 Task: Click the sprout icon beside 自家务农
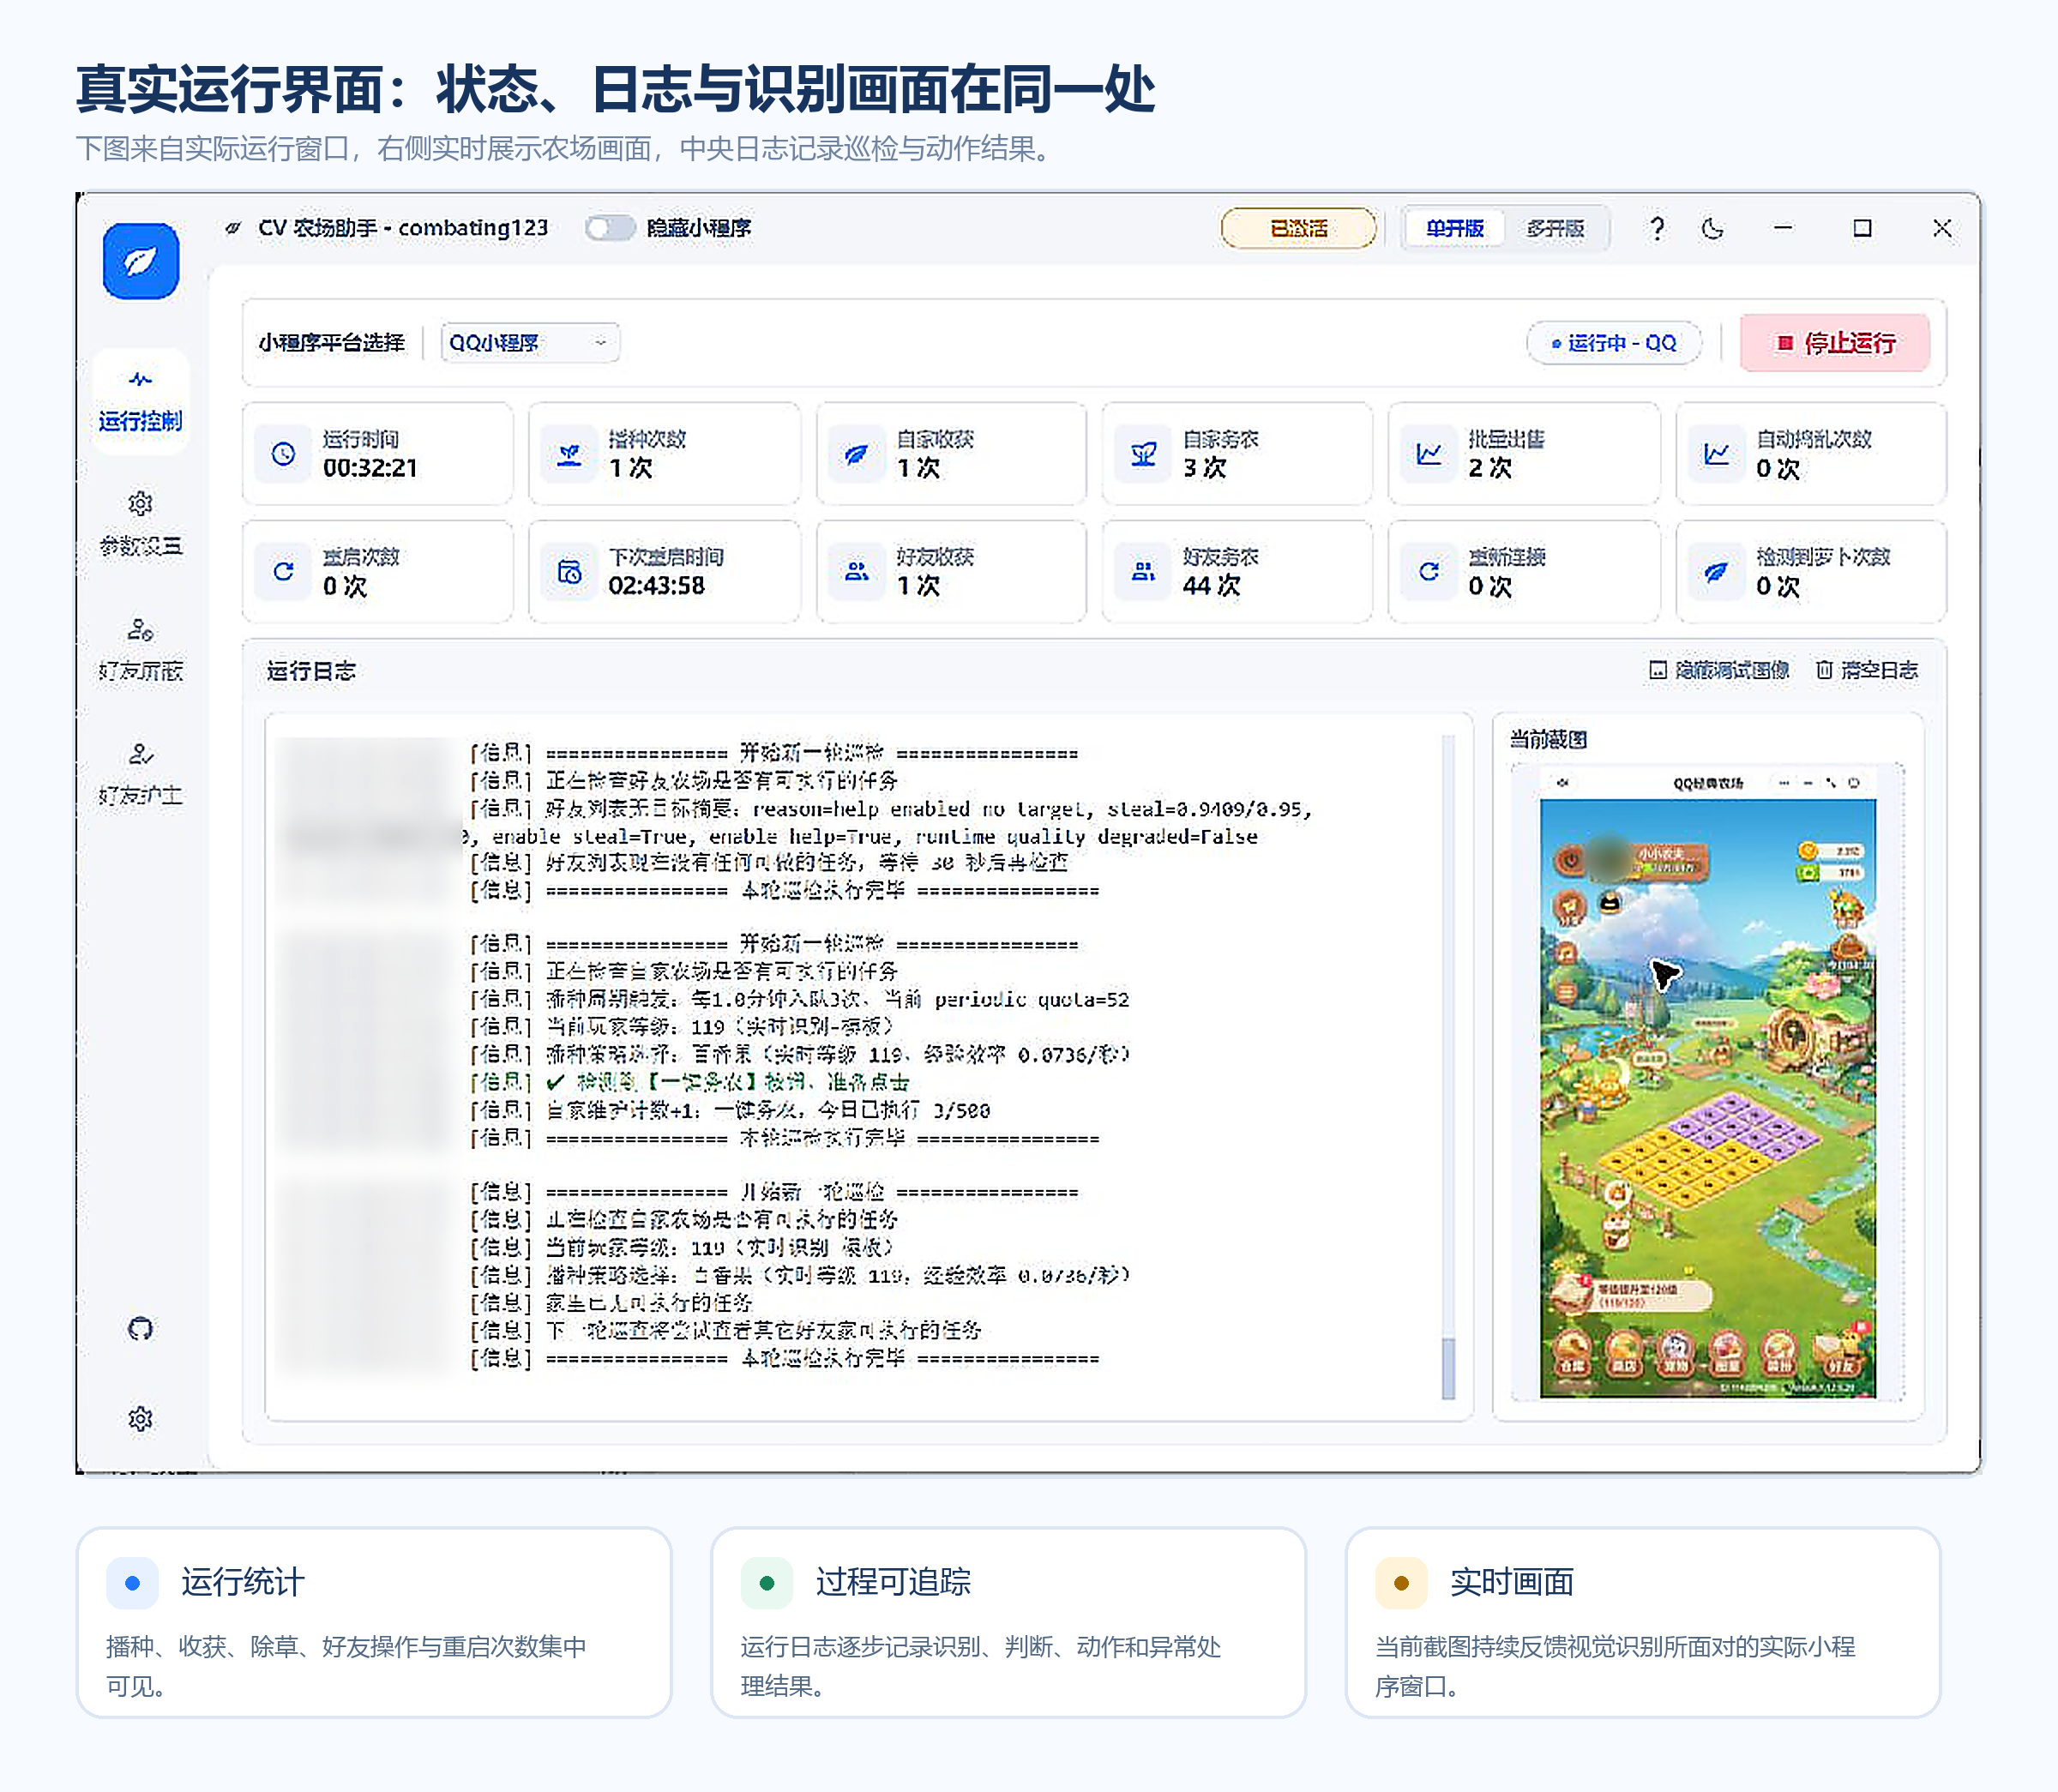pos(1144,454)
